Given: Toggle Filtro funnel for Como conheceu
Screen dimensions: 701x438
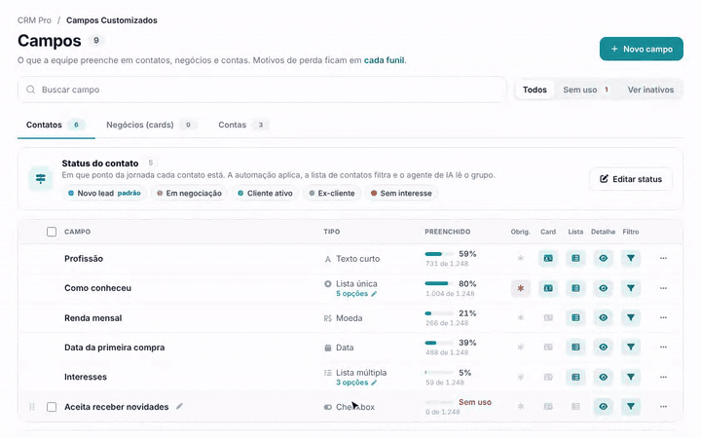Looking at the screenshot, I should [x=631, y=288].
